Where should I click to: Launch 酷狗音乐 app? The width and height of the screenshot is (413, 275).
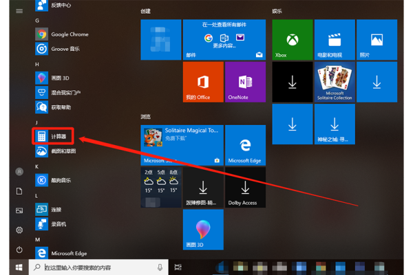pos(53,180)
